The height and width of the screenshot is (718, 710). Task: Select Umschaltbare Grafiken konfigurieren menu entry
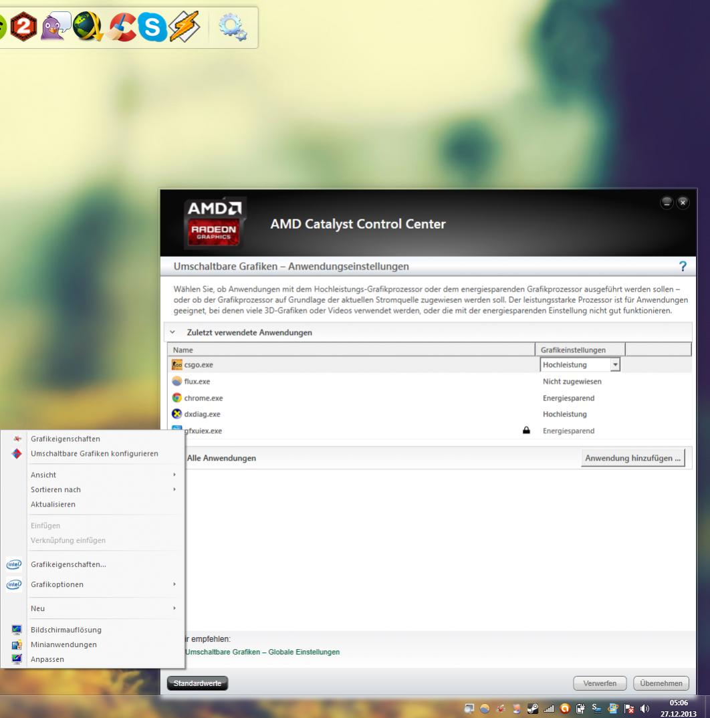94,453
